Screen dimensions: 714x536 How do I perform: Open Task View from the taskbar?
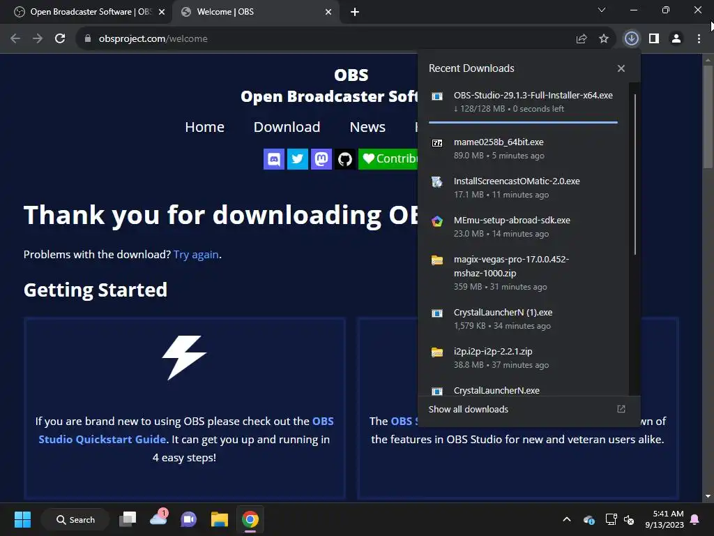(128, 519)
